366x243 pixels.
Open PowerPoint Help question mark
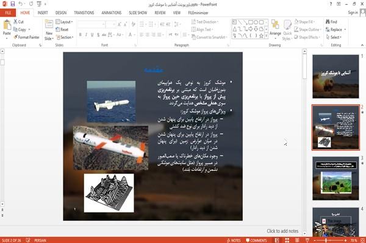click(331, 4)
